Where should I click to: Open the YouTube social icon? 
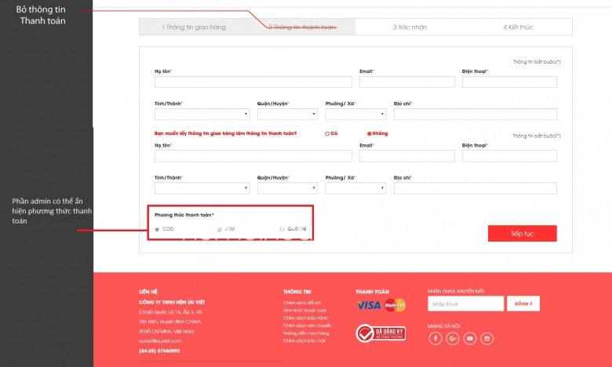point(470,339)
